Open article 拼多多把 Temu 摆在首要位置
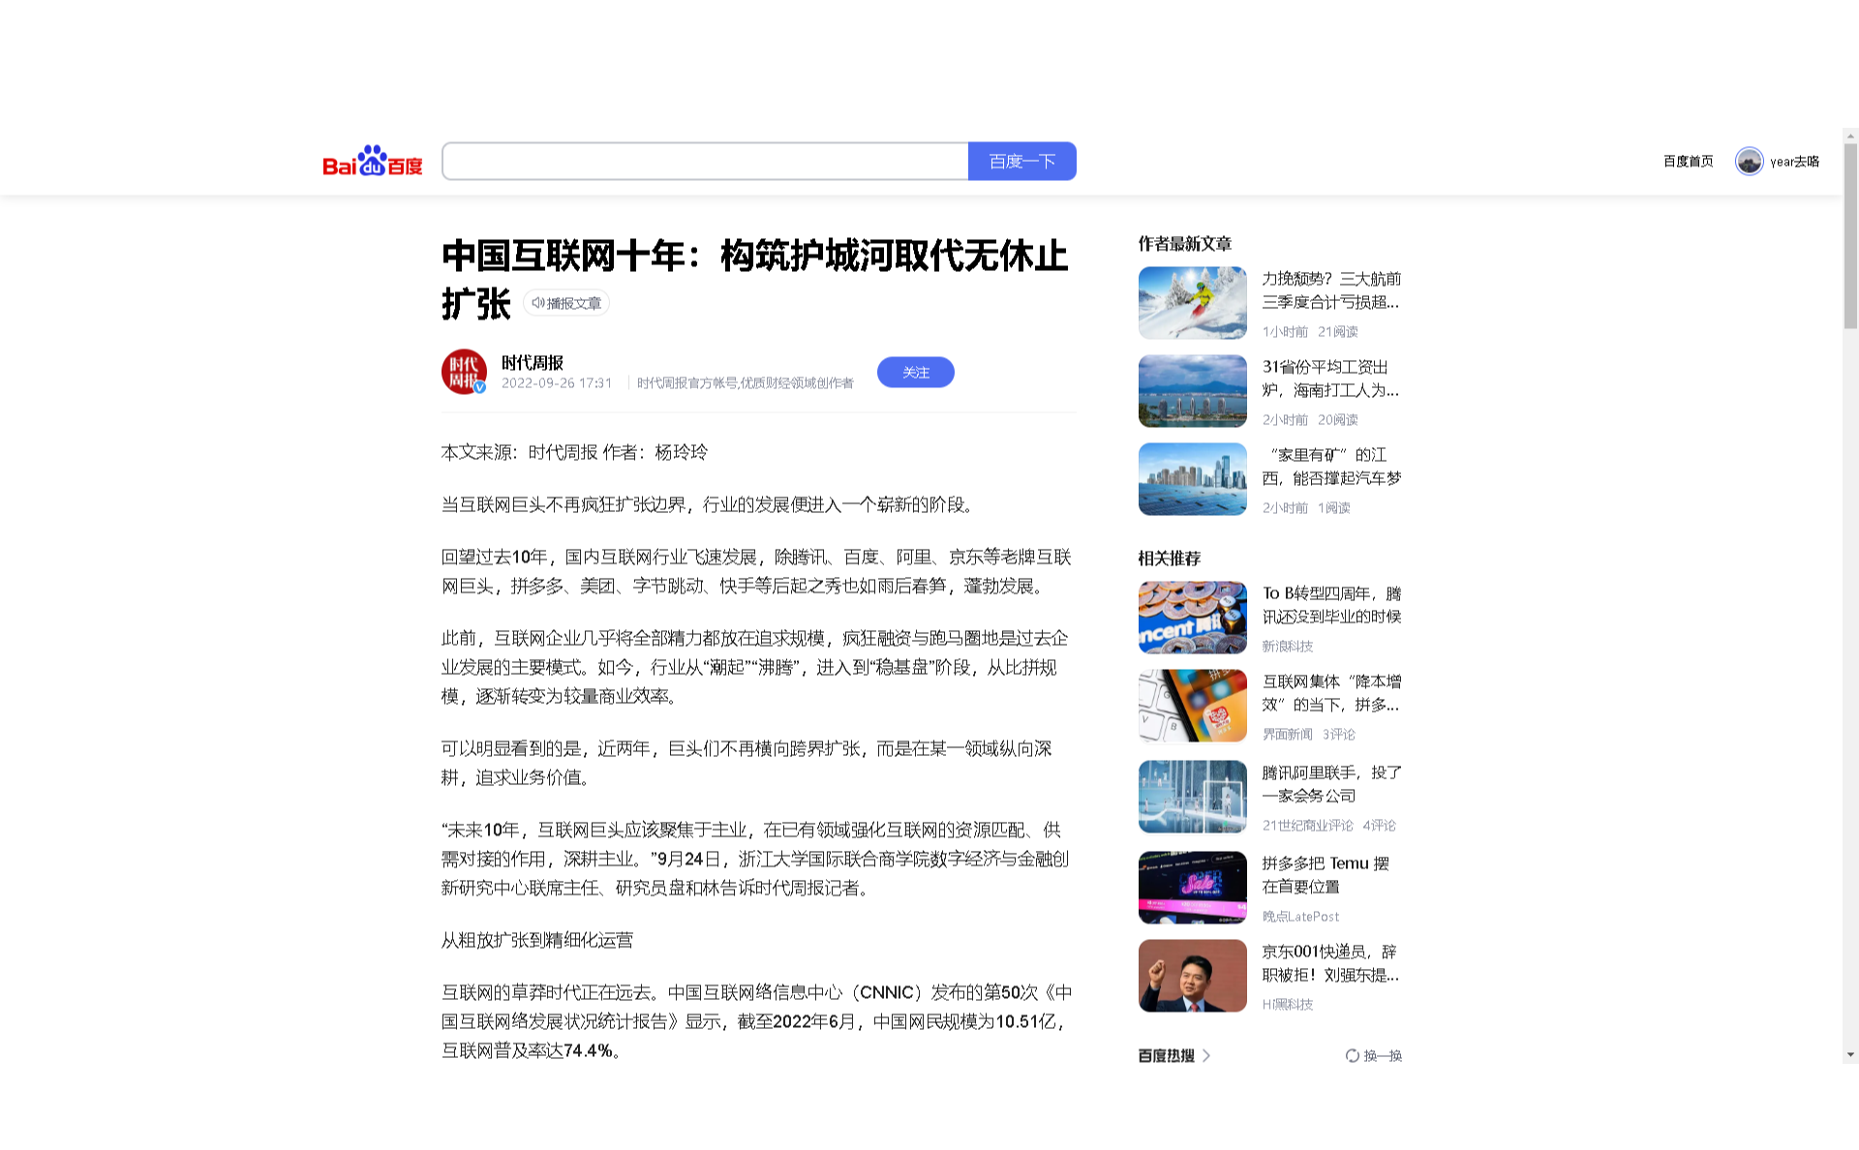This screenshot has width=1859, height=1150. pyautogui.click(x=1326, y=875)
